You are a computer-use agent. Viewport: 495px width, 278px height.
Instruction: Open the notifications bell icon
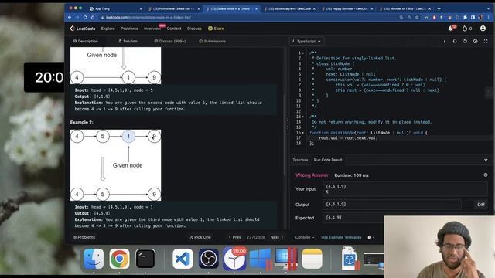click(x=451, y=29)
